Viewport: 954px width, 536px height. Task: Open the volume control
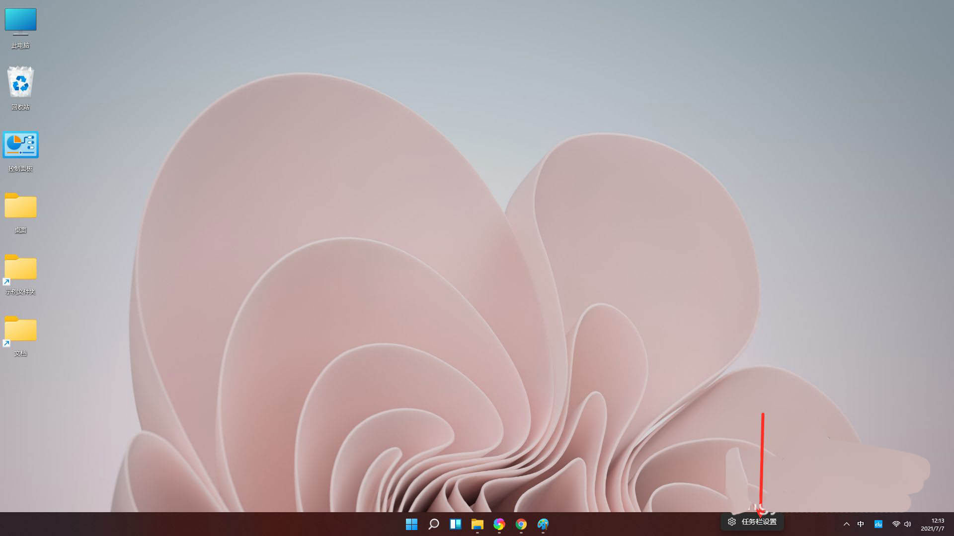tap(907, 524)
